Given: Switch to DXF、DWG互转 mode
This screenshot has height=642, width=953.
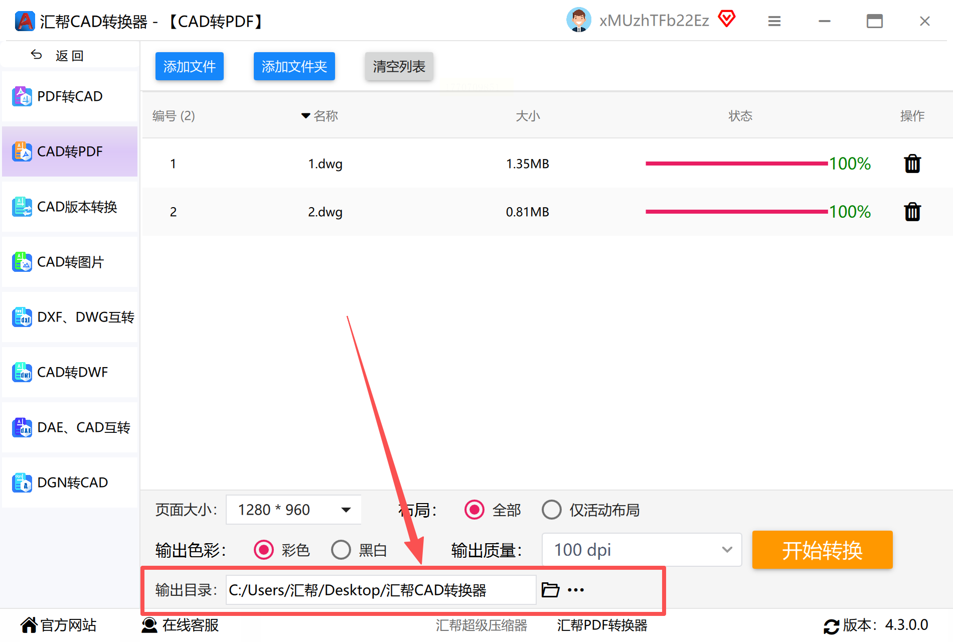Looking at the screenshot, I should pyautogui.click(x=70, y=317).
